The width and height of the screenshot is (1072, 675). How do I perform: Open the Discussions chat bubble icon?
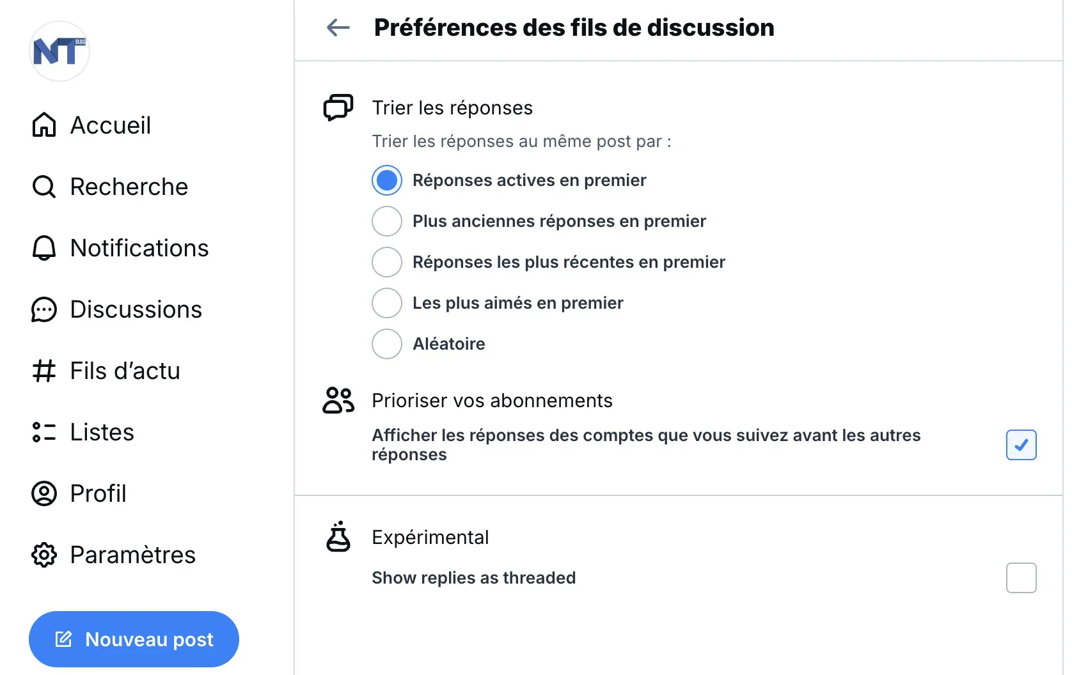43,309
